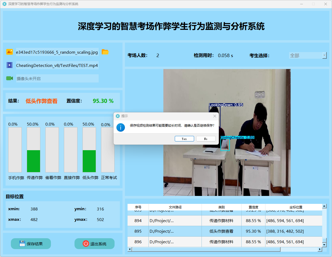Click the TEST.mp4 video path field

(x=57, y=65)
